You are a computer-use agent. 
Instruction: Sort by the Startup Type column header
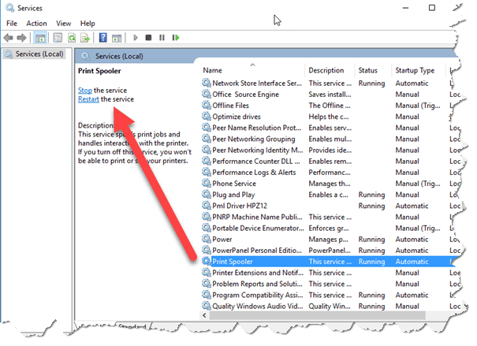[416, 71]
